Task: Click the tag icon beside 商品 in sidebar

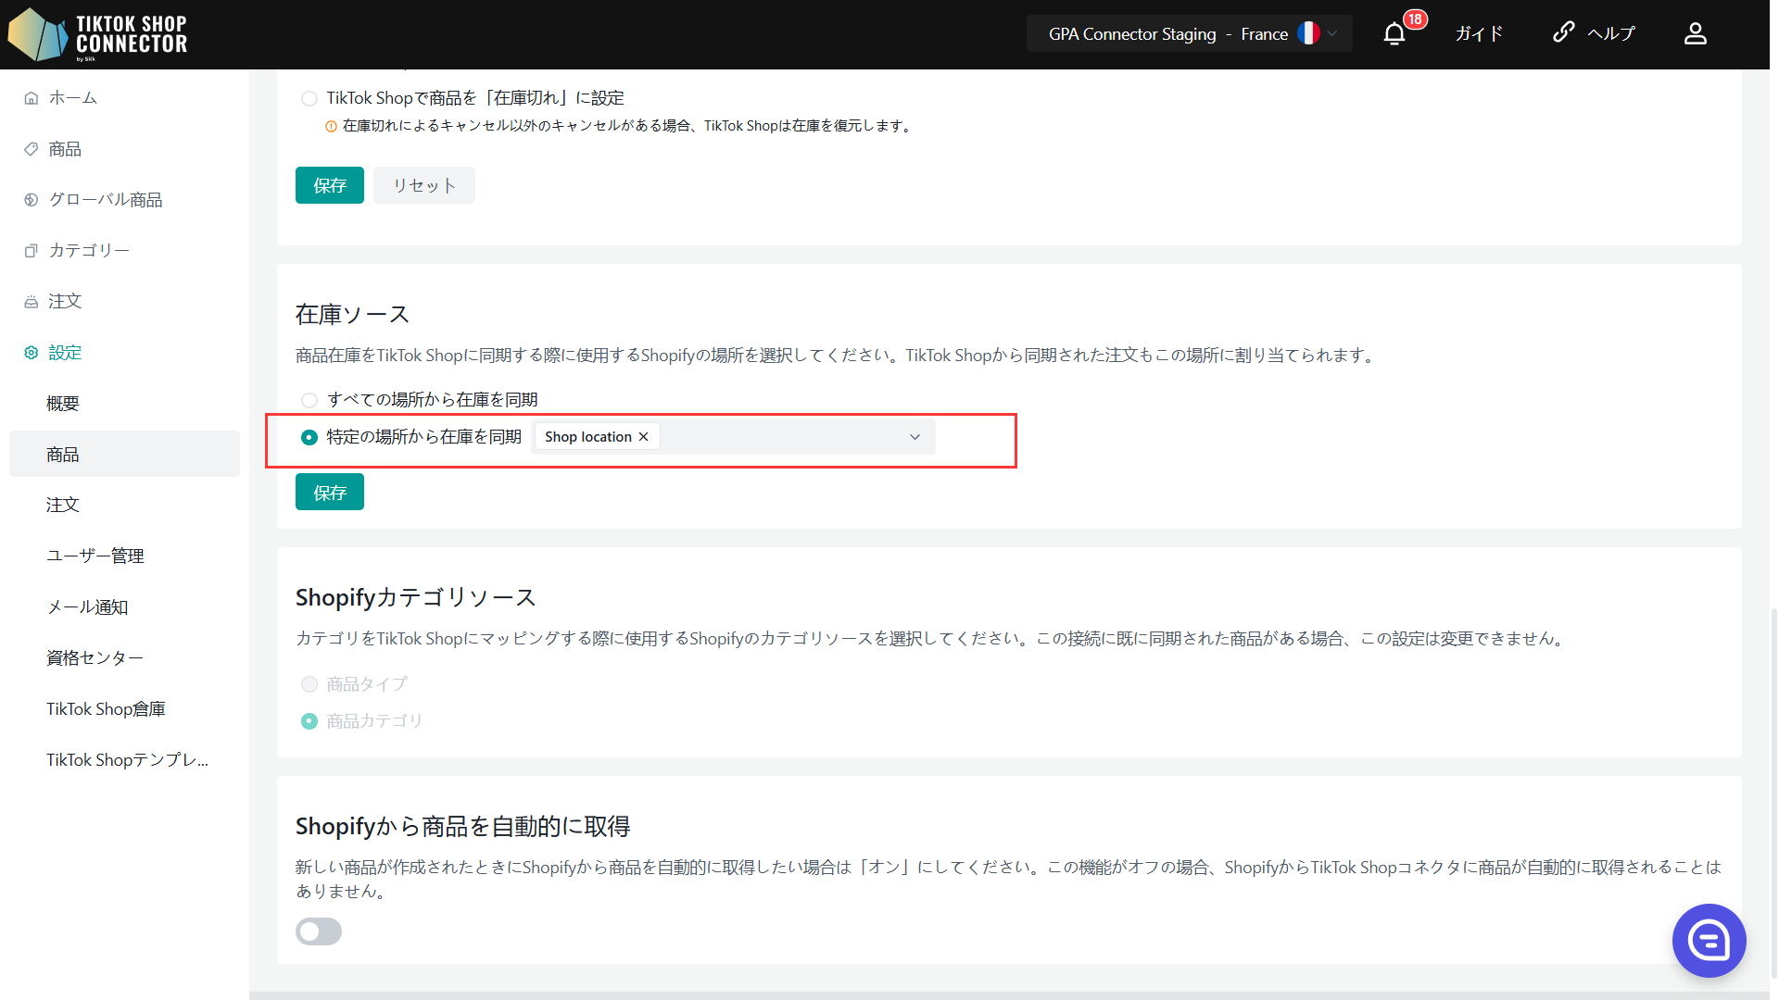Action: point(32,149)
